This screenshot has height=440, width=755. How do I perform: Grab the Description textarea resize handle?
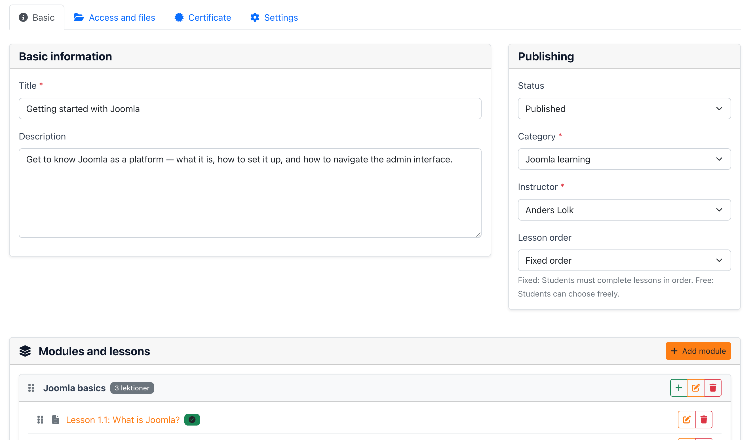[x=478, y=234]
